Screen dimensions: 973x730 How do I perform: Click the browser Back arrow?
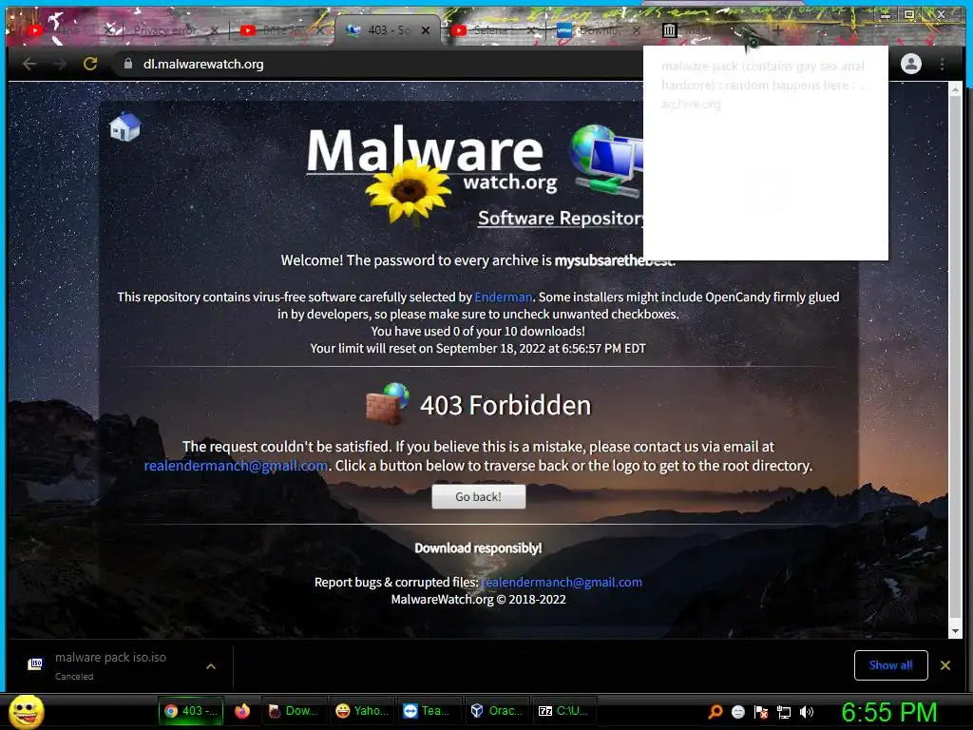[x=29, y=64]
